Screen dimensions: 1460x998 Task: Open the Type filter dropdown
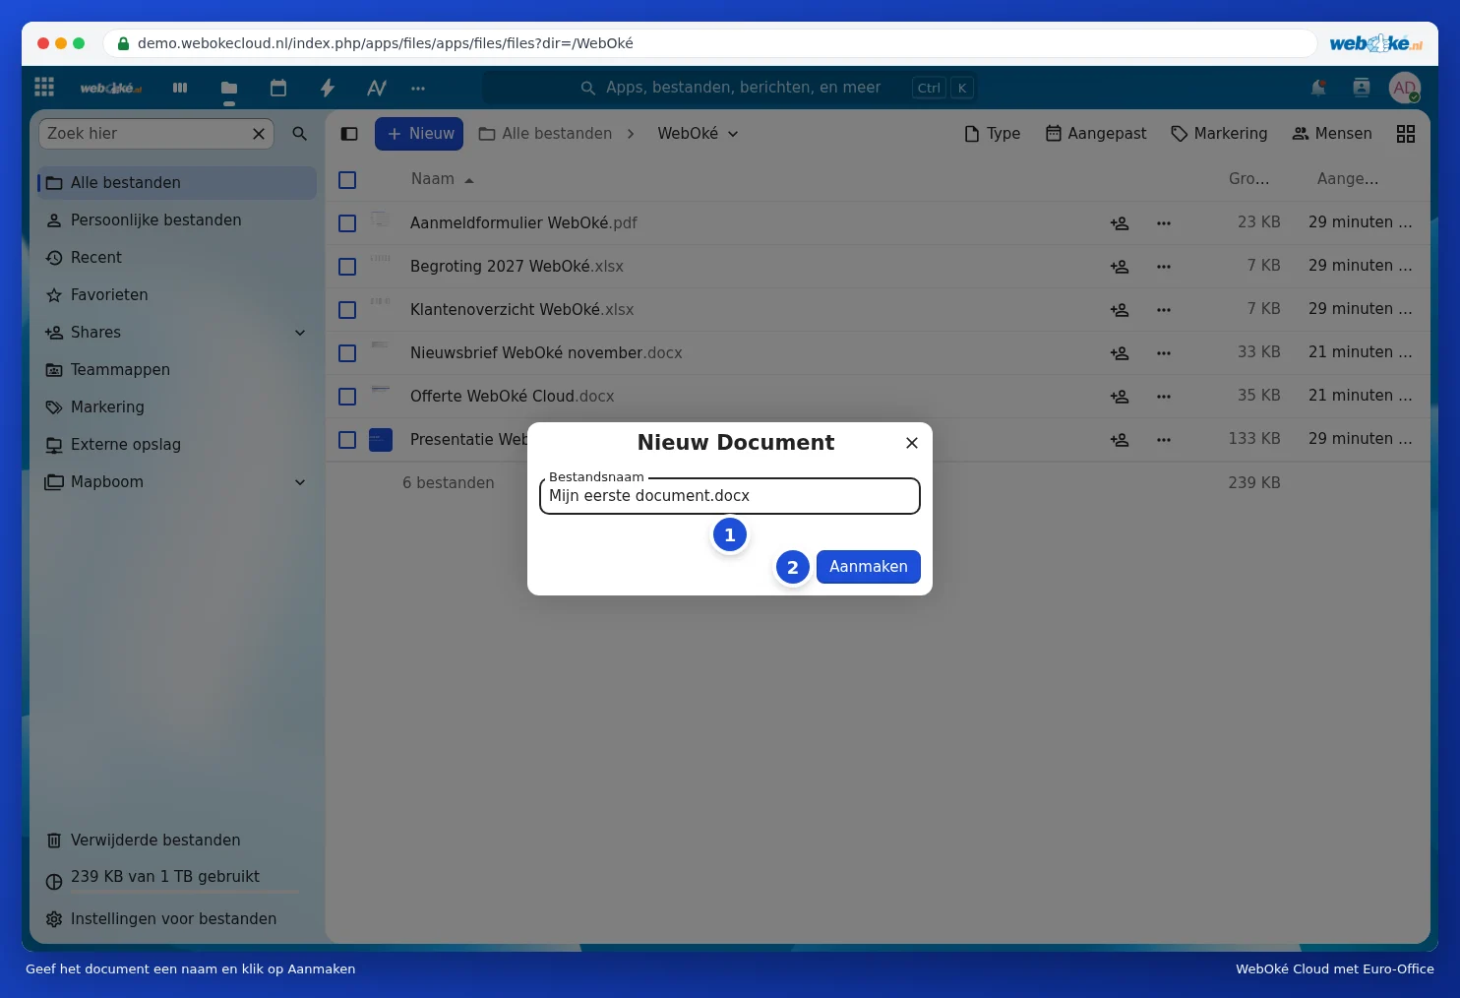tap(993, 134)
